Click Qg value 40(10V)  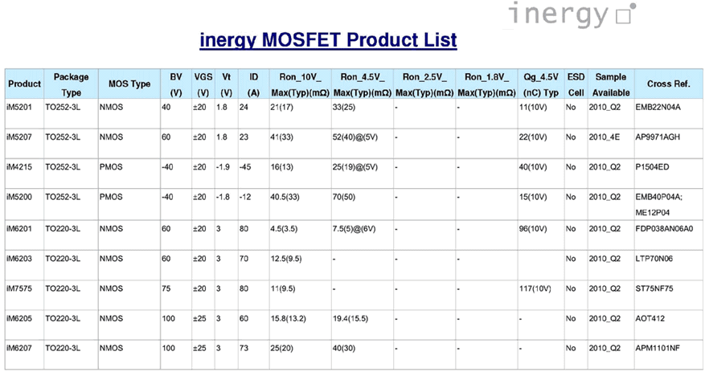click(533, 167)
